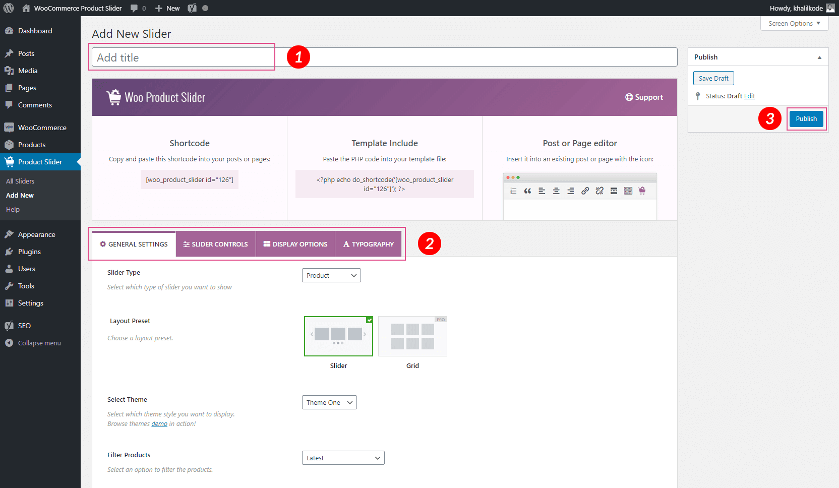
Task: Click the Save Draft button
Action: (713, 78)
